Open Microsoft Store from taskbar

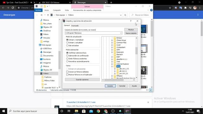[84, 111]
